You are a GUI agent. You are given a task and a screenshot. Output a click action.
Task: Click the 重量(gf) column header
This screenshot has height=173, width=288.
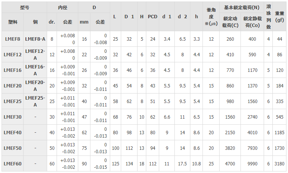280,17
